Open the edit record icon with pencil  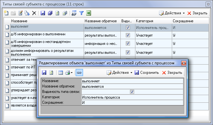tap(20, 13)
